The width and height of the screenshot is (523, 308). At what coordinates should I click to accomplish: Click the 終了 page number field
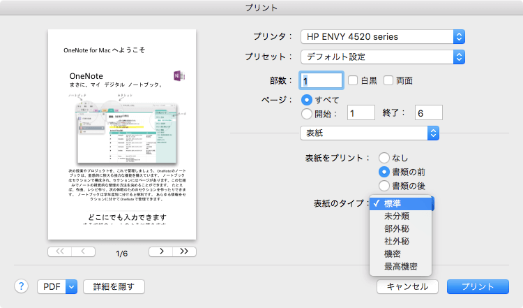(429, 113)
